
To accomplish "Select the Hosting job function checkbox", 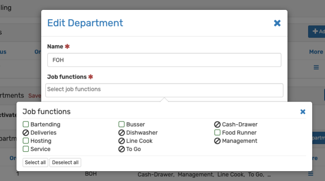I will coord(26,141).
